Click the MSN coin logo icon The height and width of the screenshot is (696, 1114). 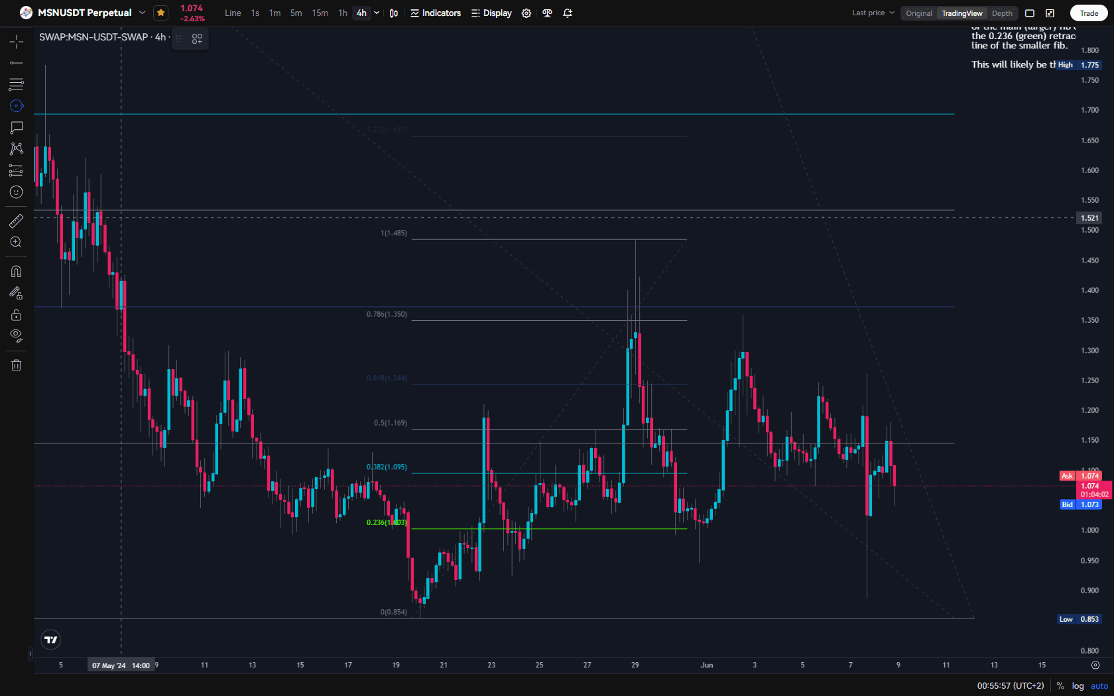pos(26,13)
